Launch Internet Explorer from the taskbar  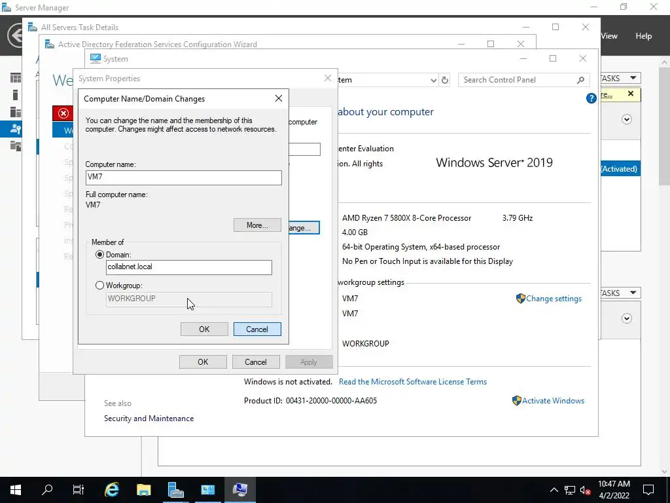coord(111,490)
